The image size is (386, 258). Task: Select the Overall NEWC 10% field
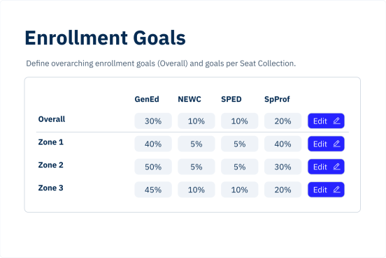pyautogui.click(x=196, y=121)
